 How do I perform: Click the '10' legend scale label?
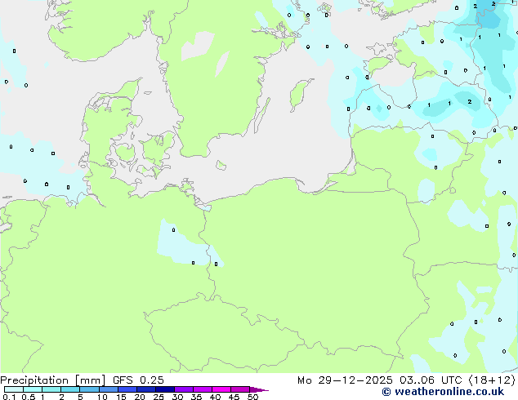coord(102,397)
